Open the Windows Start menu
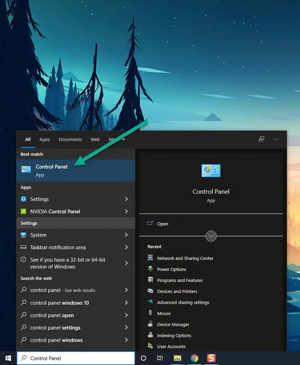 click(x=8, y=358)
